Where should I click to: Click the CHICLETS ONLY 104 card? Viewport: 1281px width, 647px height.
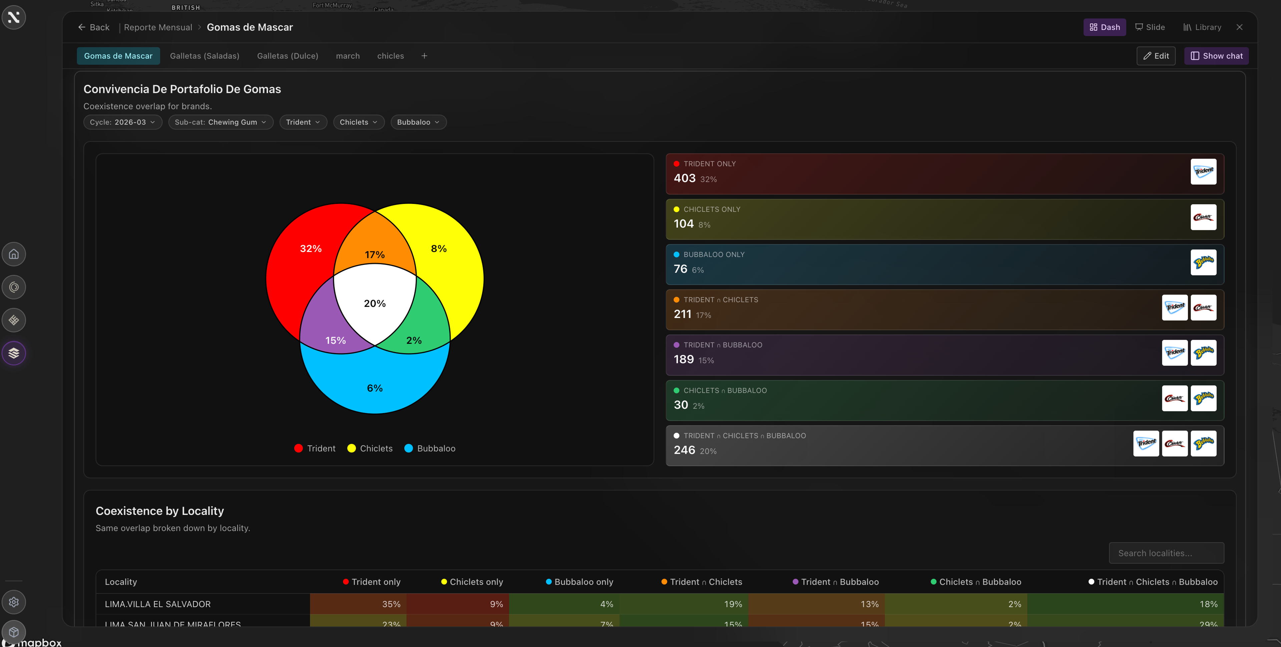(x=944, y=219)
